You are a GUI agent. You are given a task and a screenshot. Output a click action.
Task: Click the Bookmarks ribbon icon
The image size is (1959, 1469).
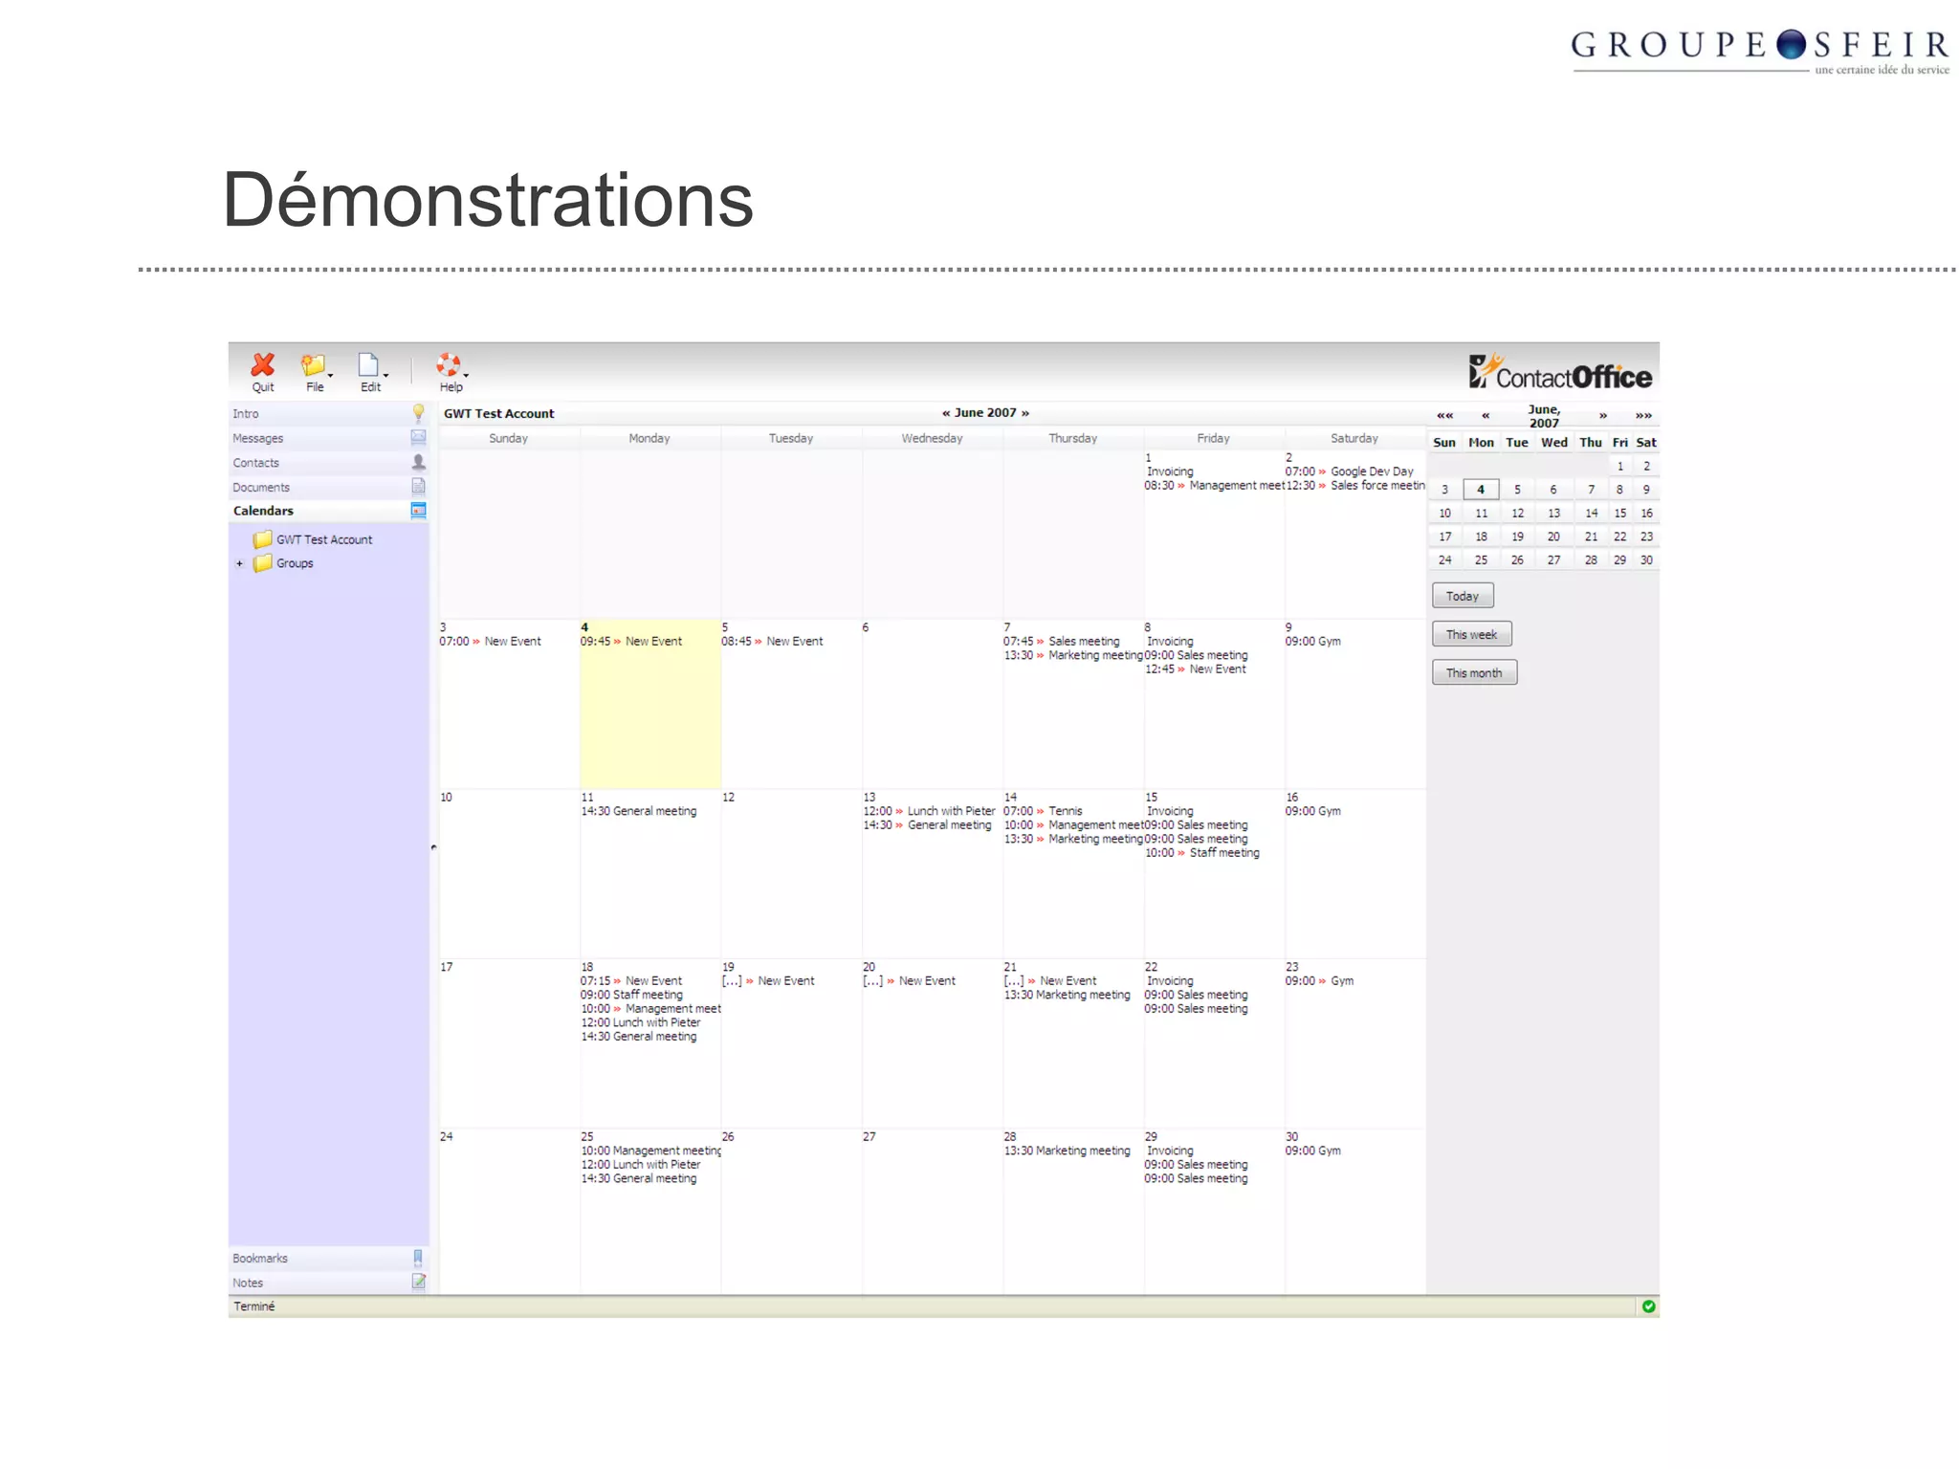tap(418, 1258)
